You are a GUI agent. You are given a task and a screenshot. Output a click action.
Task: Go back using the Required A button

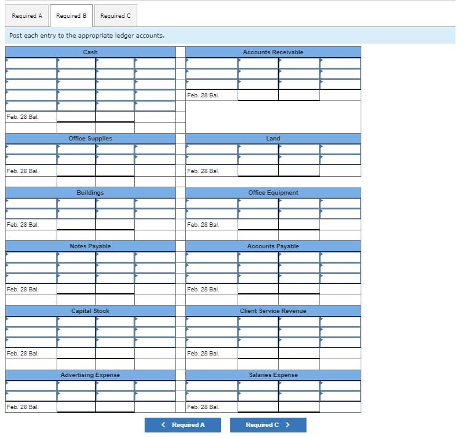183,425
